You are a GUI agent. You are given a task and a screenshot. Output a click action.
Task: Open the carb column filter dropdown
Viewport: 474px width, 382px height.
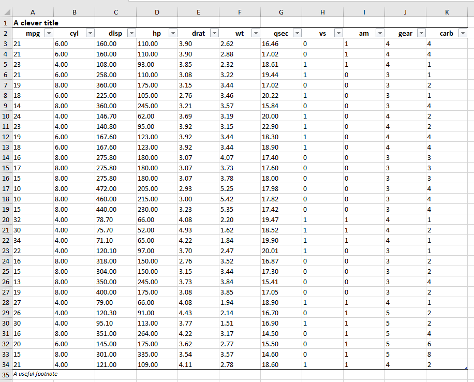[463, 33]
